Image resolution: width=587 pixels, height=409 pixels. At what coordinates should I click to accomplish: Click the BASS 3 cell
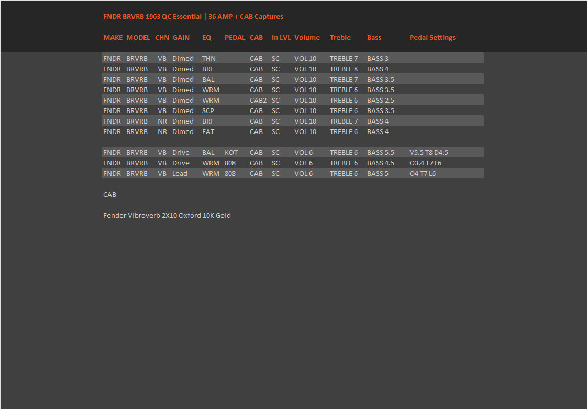(x=378, y=59)
